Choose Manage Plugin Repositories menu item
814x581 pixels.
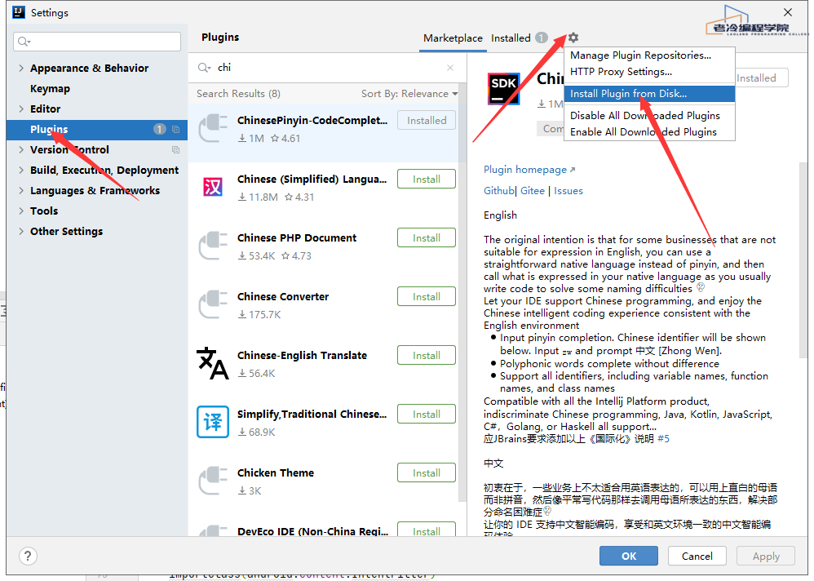(649, 55)
